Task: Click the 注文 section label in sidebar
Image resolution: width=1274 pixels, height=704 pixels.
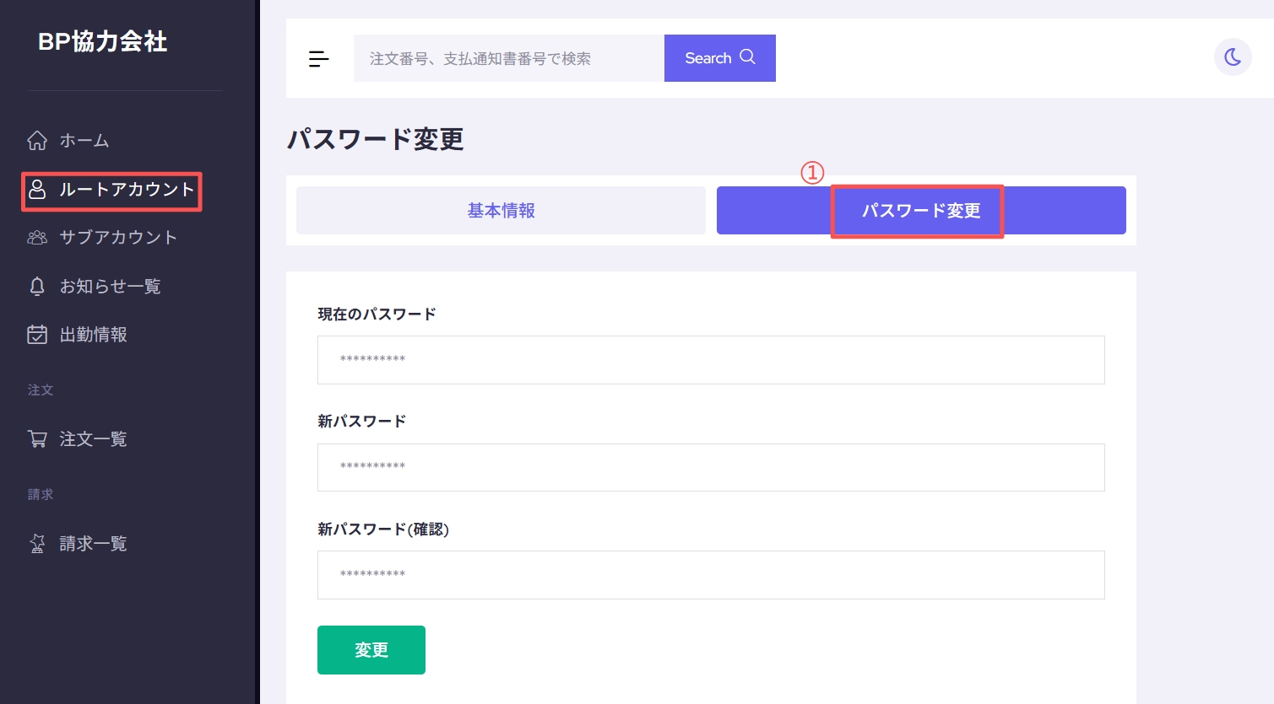Action: tap(41, 390)
